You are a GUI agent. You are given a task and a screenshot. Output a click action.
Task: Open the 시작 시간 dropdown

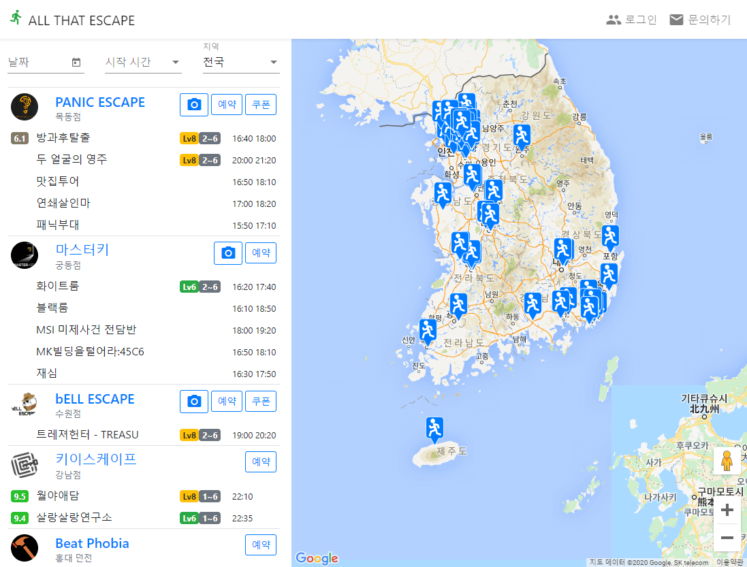coord(143,63)
